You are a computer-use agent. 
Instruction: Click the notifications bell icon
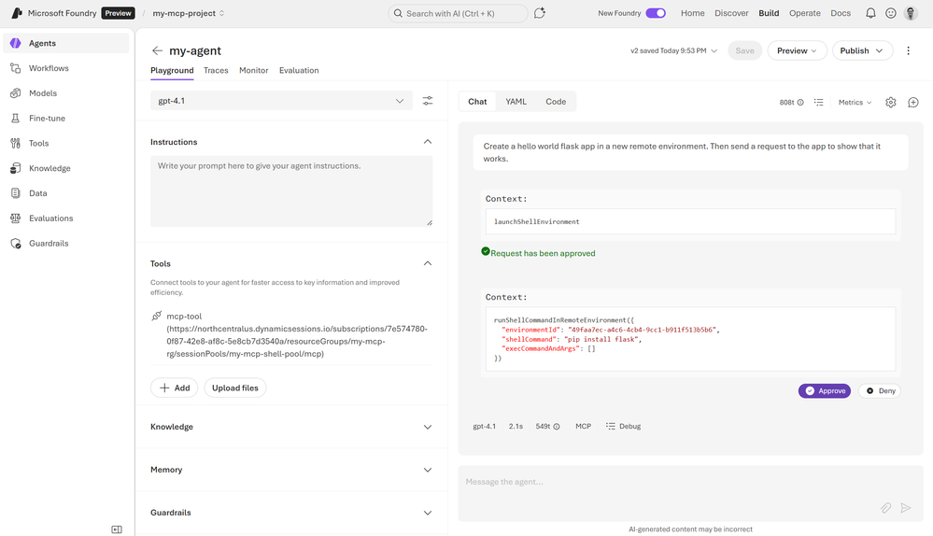click(870, 13)
